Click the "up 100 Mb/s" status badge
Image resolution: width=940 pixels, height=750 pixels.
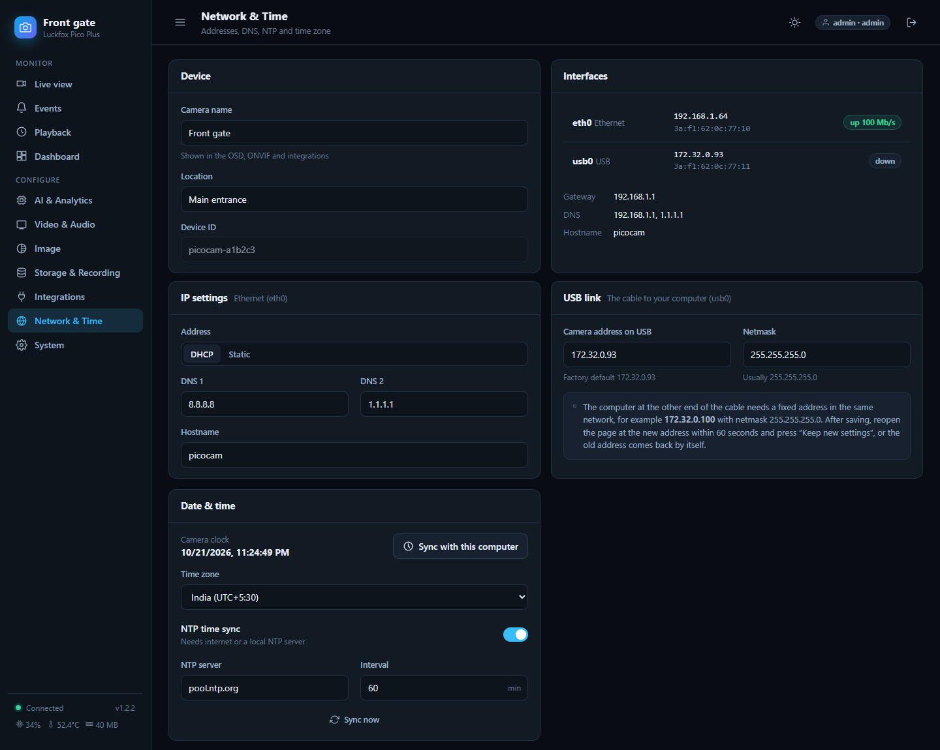tap(872, 123)
